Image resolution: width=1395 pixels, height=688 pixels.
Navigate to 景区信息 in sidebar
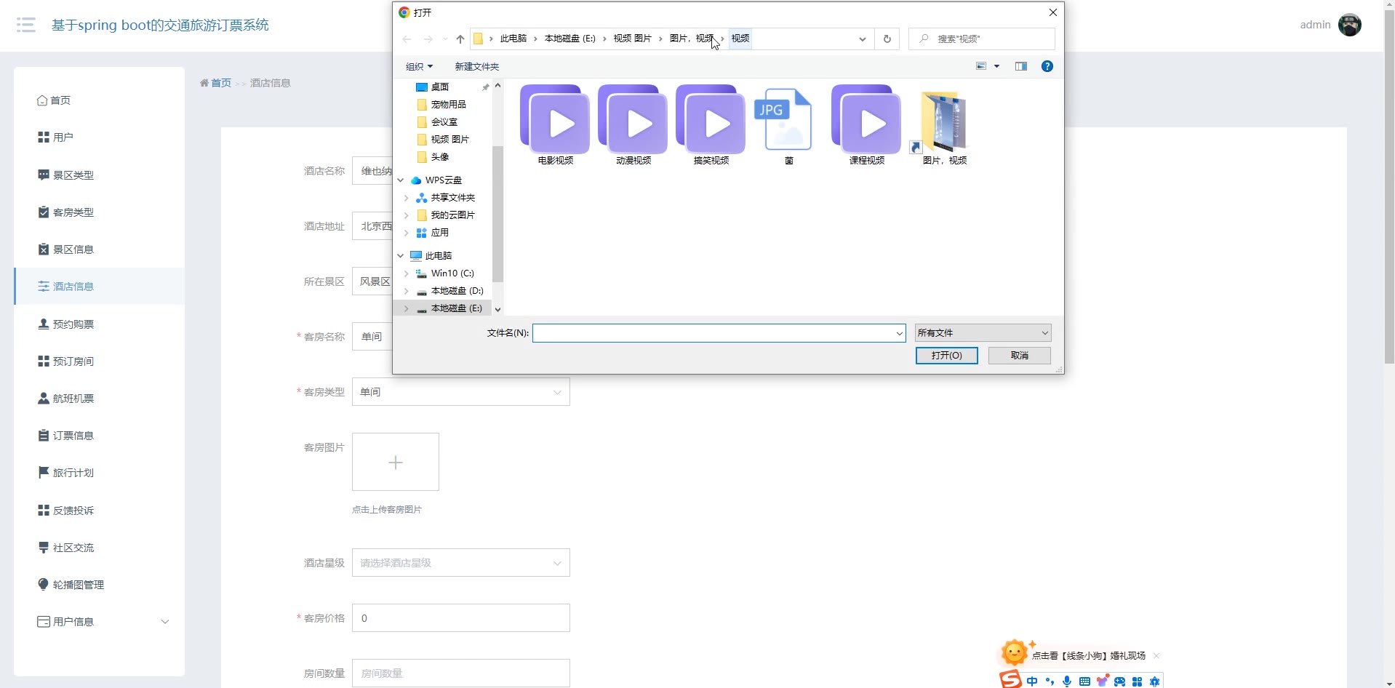[x=99, y=249]
